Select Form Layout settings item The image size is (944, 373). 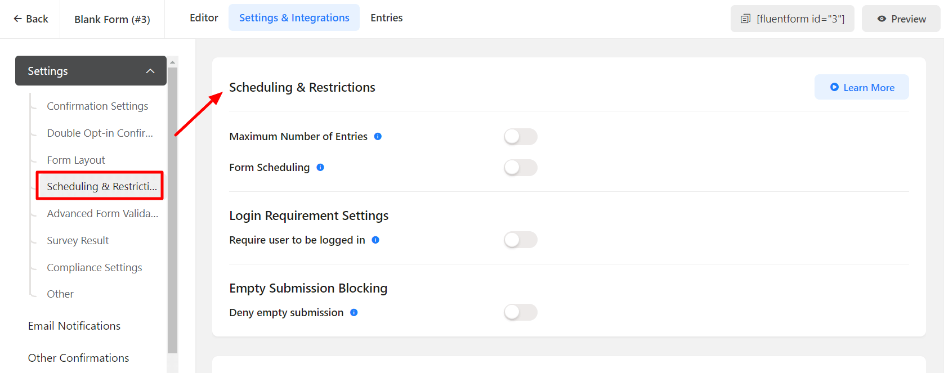pyautogui.click(x=76, y=160)
